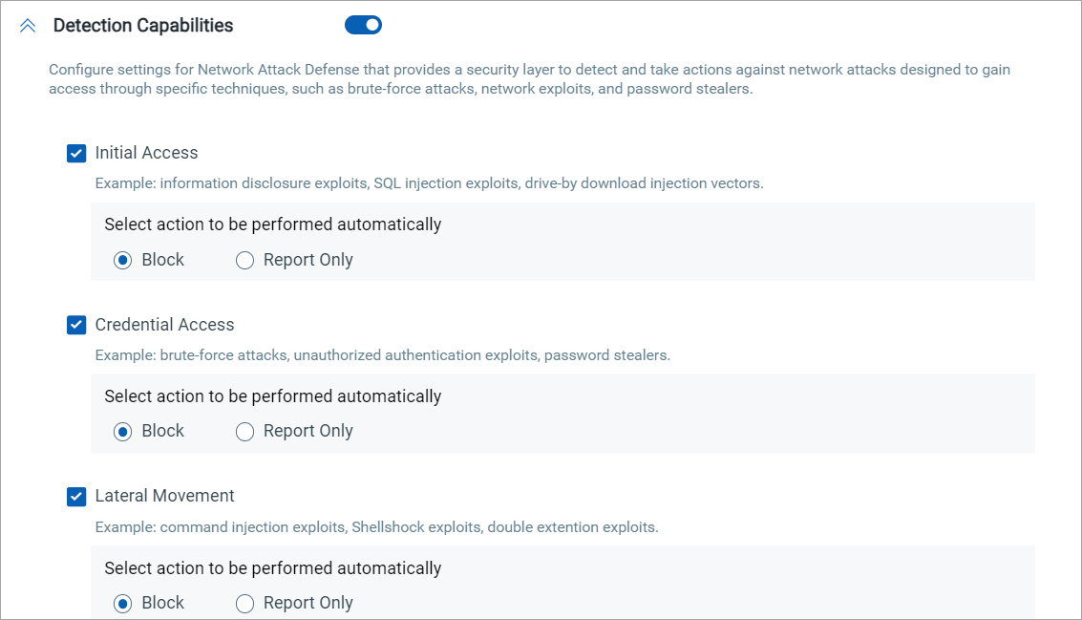1082x620 pixels.
Task: Select Block radio under Lateral Movement
Action: click(x=122, y=604)
